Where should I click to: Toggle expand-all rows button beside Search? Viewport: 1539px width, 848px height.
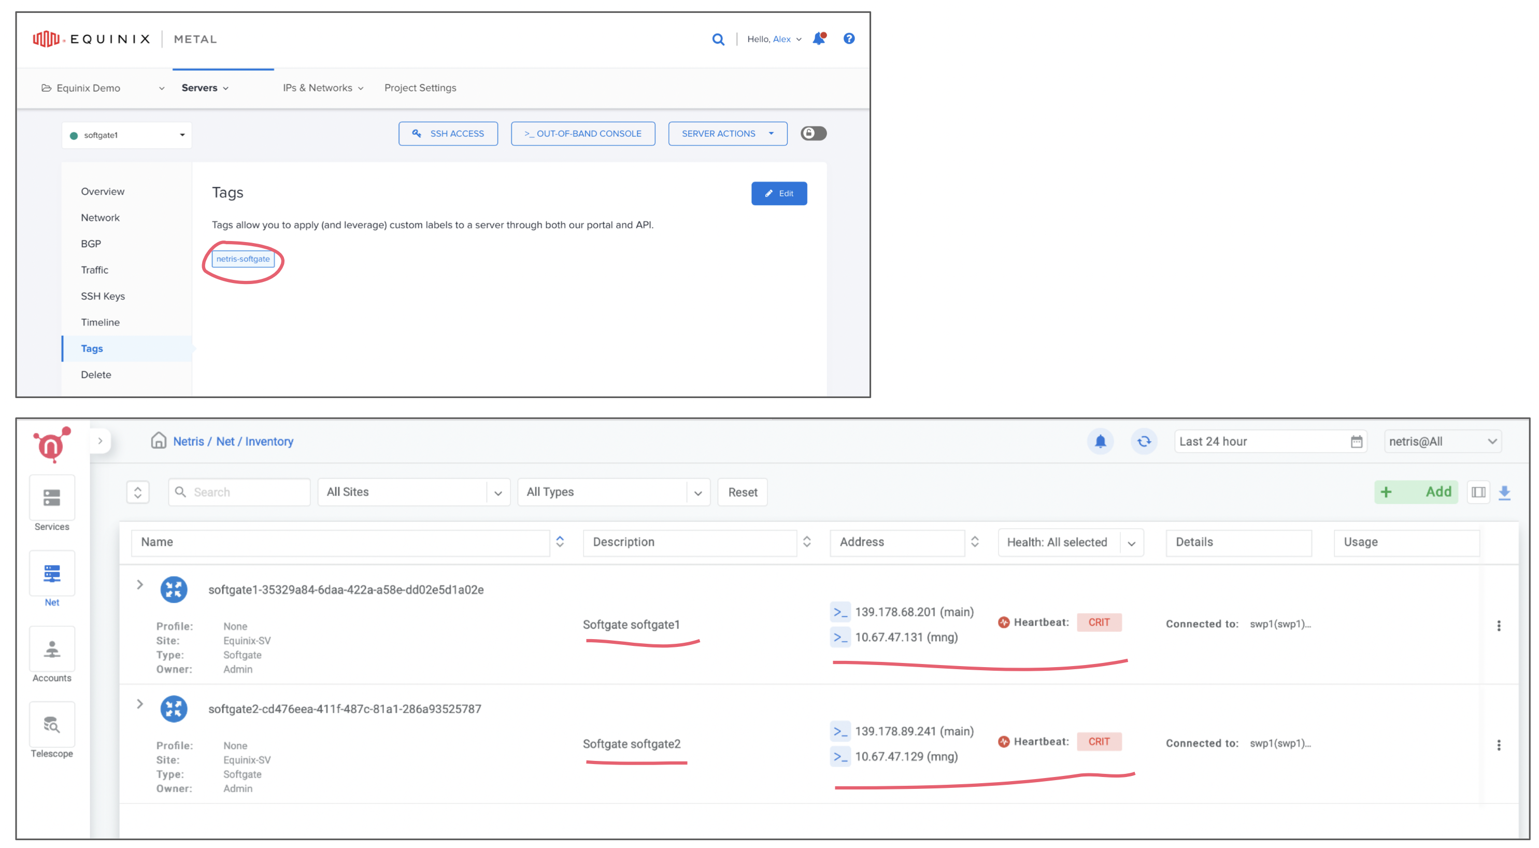(138, 492)
